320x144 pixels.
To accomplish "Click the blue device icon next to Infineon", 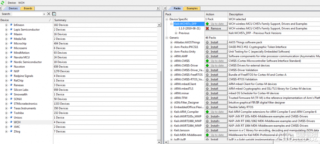I will (11, 25).
